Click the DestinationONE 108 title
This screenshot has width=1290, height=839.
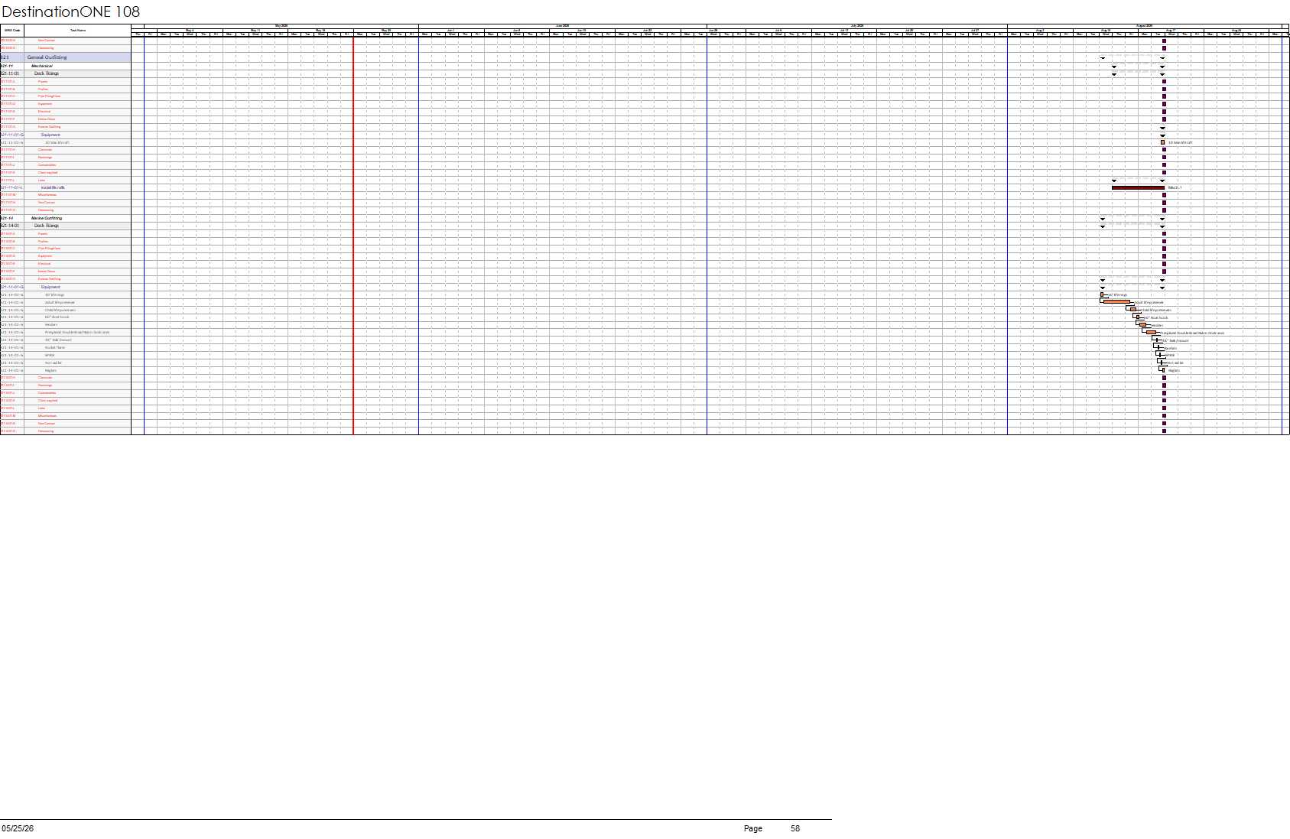point(71,11)
